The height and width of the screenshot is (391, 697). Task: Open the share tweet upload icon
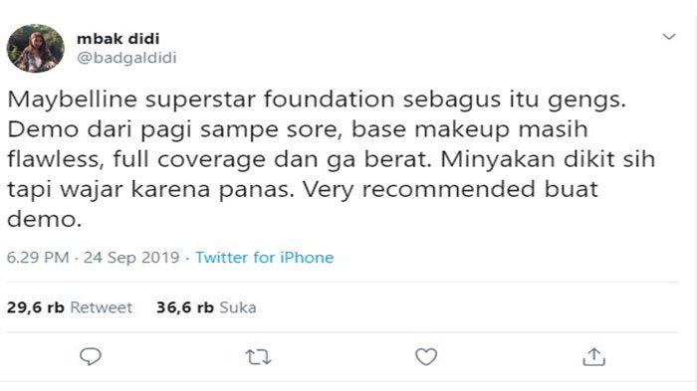(593, 356)
